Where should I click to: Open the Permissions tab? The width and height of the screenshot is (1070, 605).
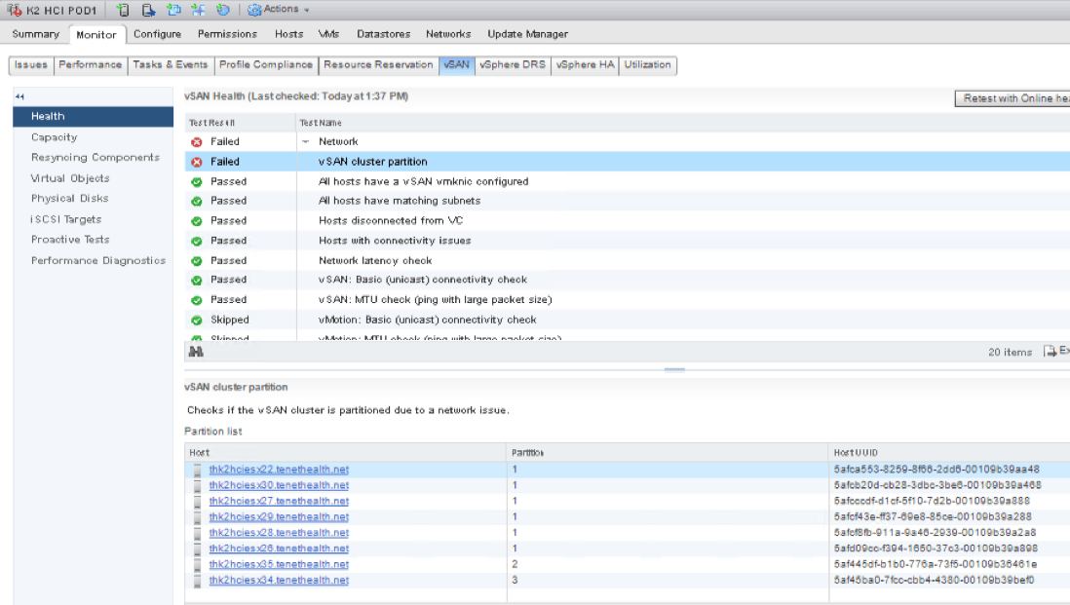[227, 34]
